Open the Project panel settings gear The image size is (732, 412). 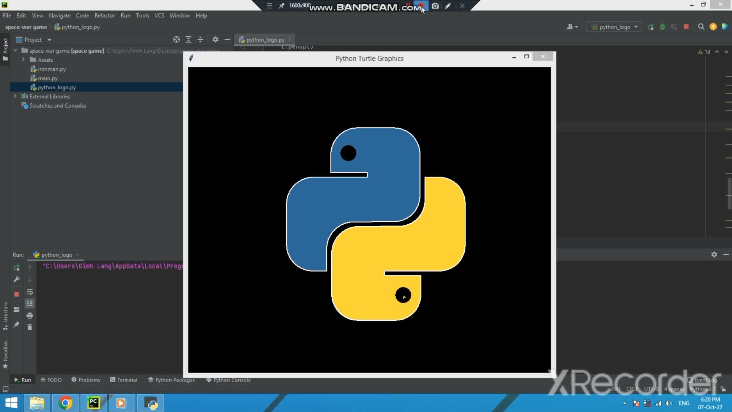click(x=215, y=39)
